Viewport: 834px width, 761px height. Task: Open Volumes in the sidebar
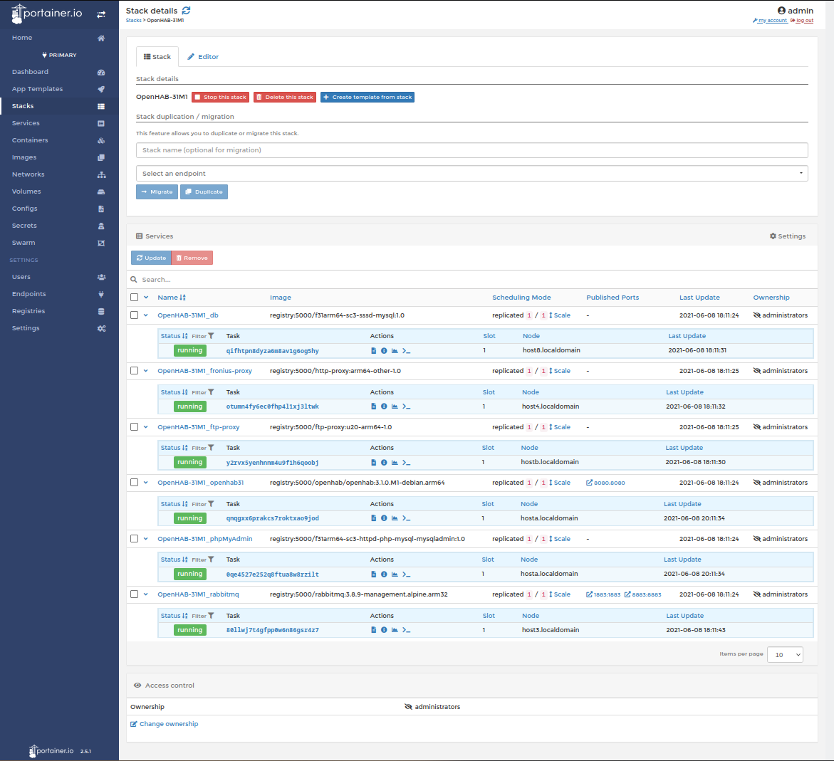click(59, 191)
